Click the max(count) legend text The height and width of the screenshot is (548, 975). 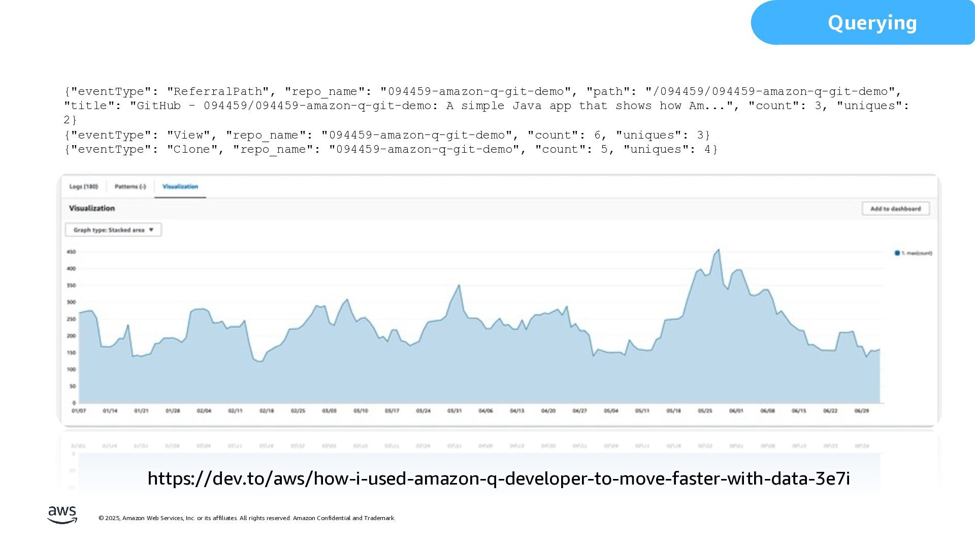(917, 253)
